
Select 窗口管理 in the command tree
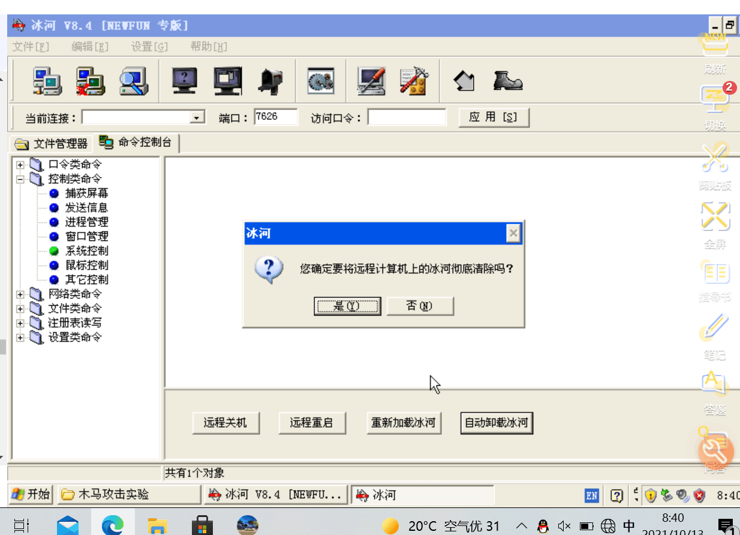86,236
